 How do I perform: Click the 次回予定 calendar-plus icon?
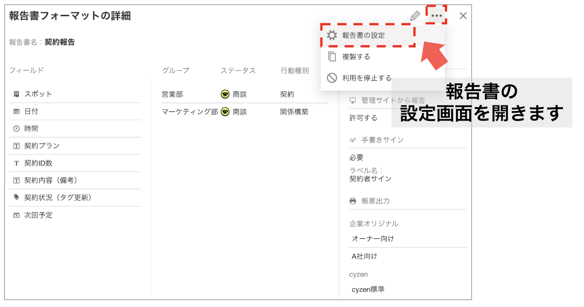tap(17, 215)
